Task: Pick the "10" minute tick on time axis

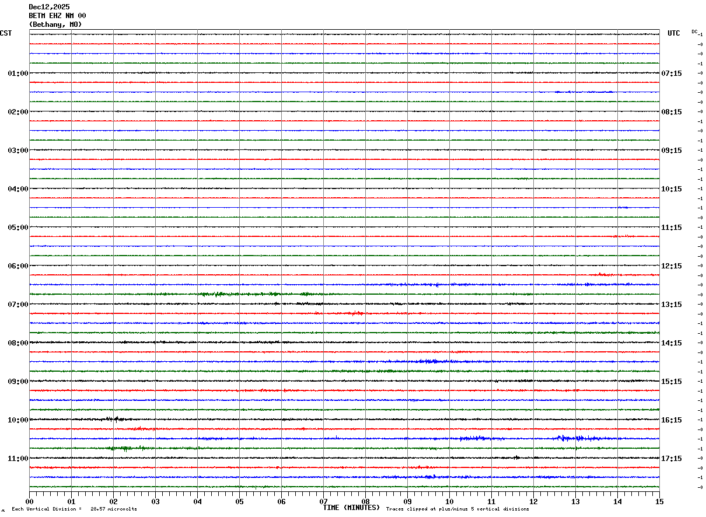Action: pyautogui.click(x=449, y=501)
